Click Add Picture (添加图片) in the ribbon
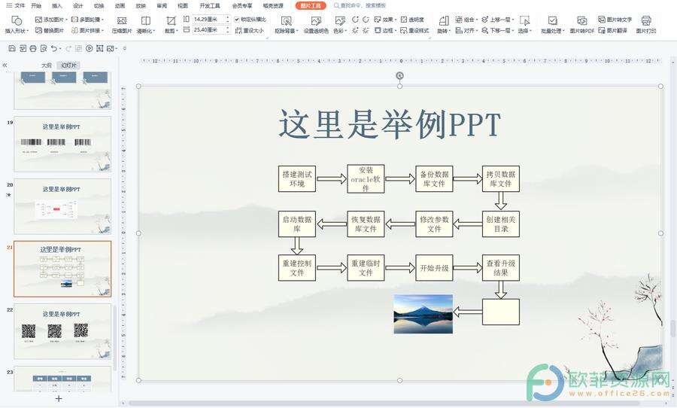The height and width of the screenshot is (408, 677). point(51,20)
